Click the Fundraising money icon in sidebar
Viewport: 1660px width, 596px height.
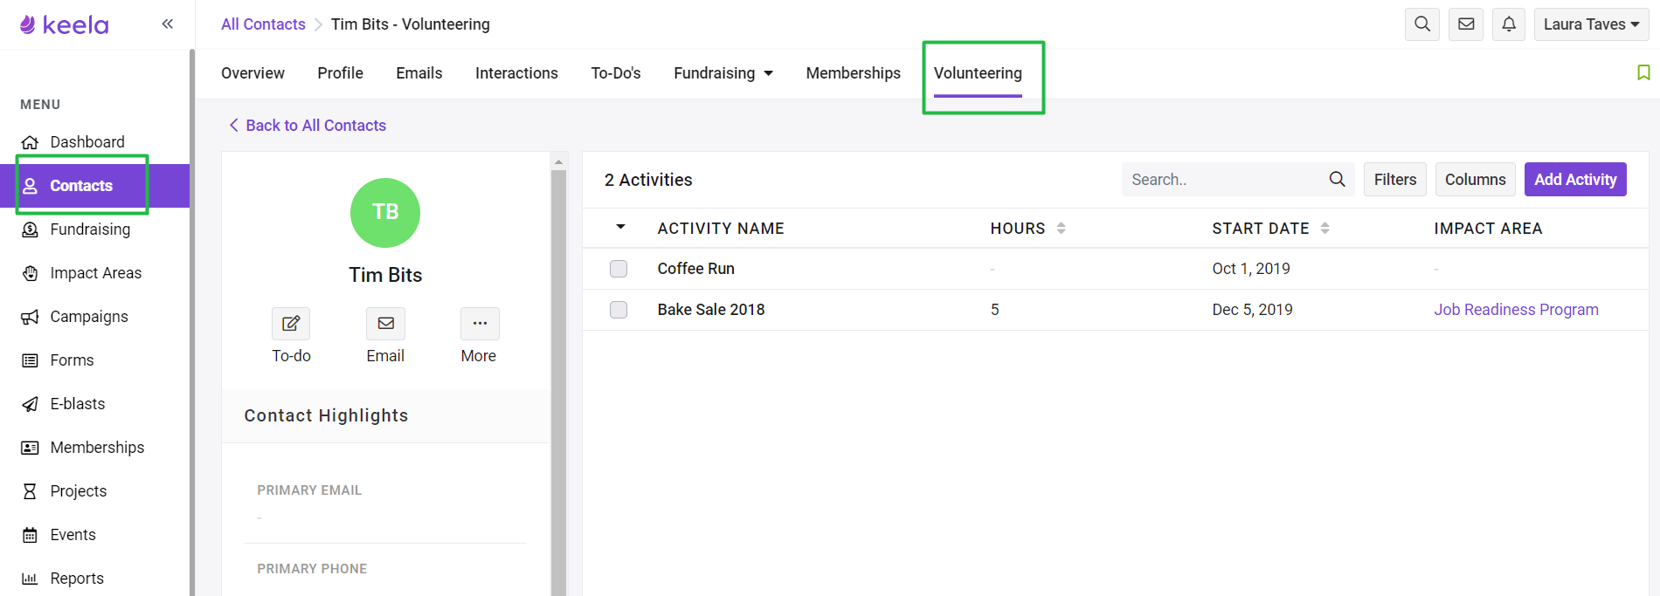[x=30, y=229]
